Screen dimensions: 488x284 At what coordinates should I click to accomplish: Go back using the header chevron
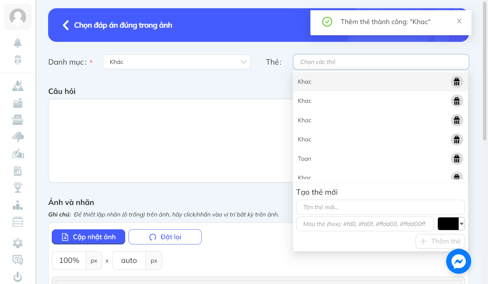pos(66,25)
